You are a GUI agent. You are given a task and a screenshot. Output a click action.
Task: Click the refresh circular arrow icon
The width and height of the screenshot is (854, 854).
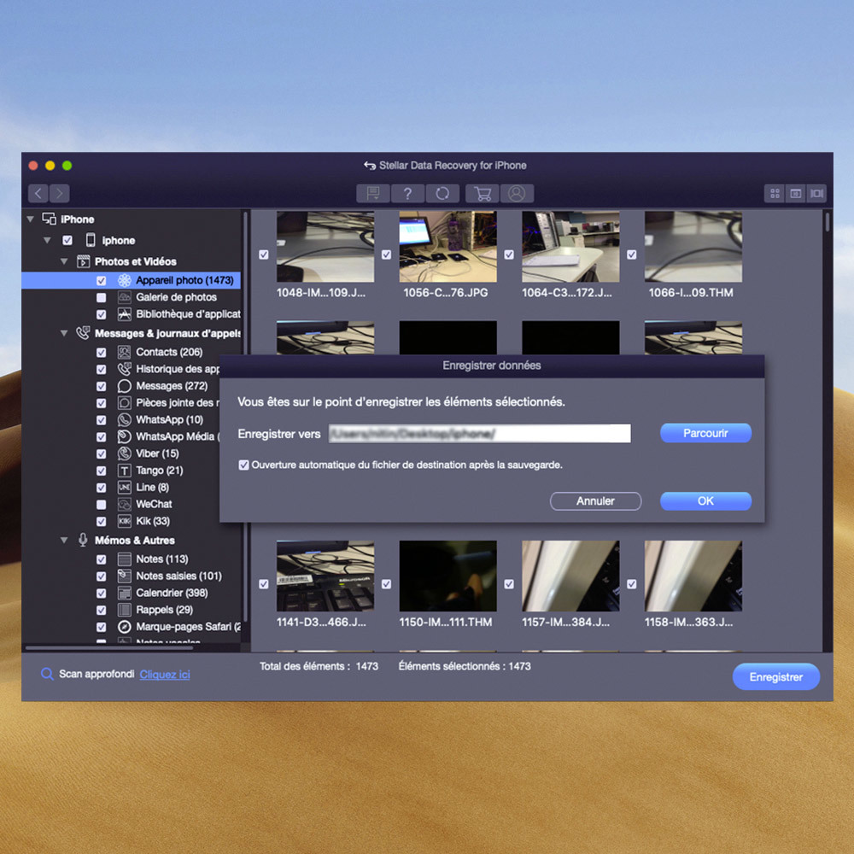tap(442, 193)
